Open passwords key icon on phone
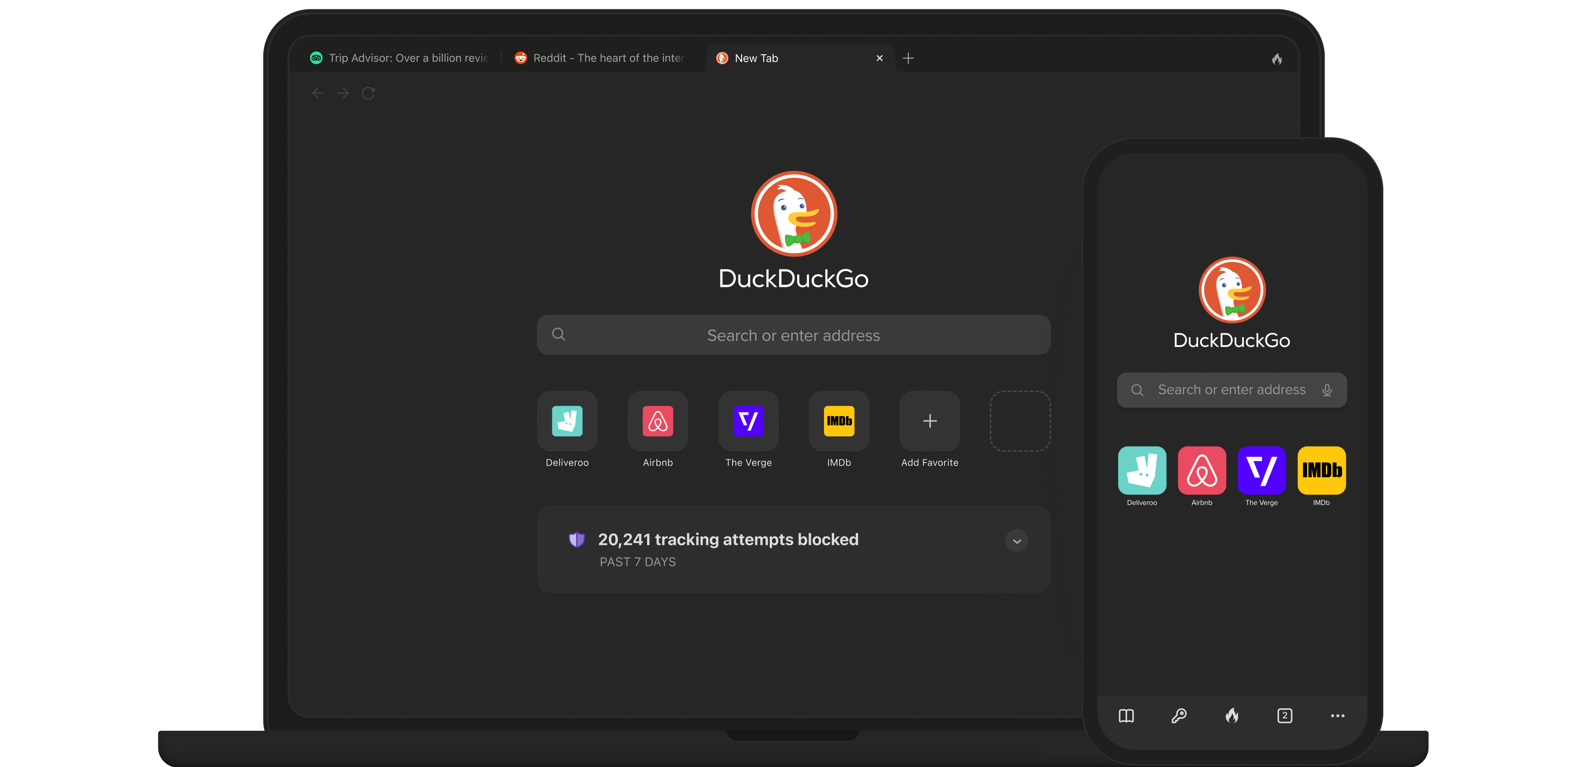The width and height of the screenshot is (1588, 767). point(1179,715)
